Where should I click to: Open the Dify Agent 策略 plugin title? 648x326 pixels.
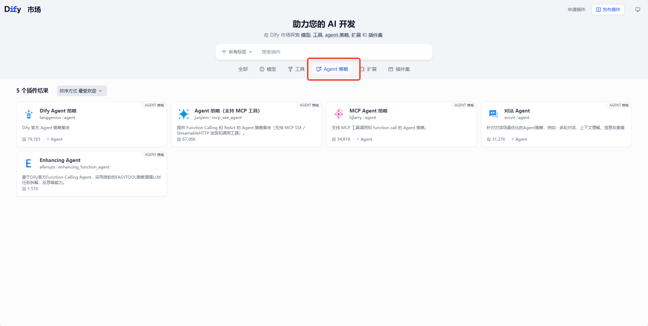(58, 111)
